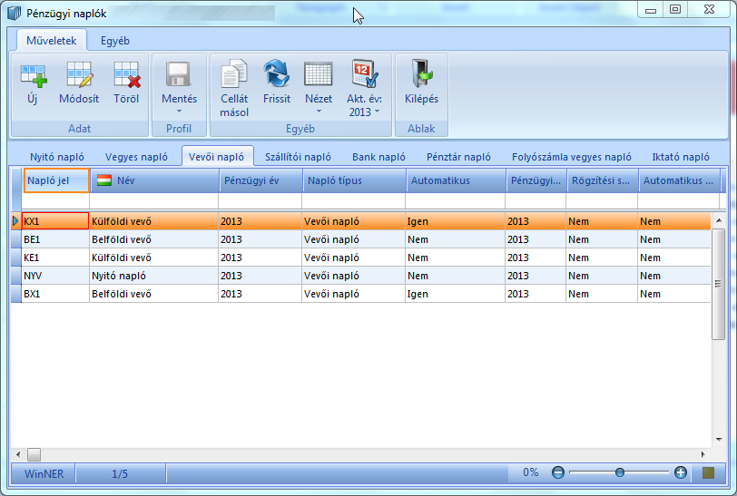Click Igen in the BX1 row
Viewport: 737px width, 496px height.
418,294
